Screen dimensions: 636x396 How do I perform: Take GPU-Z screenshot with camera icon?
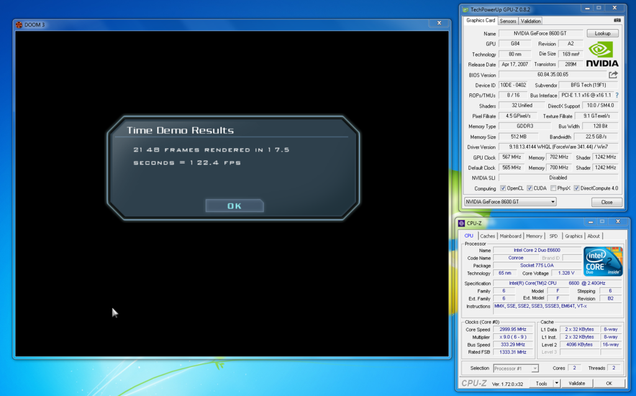(x=617, y=21)
